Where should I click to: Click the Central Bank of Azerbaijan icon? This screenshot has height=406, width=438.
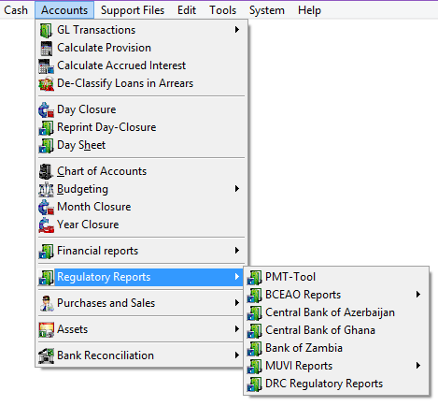pos(254,312)
